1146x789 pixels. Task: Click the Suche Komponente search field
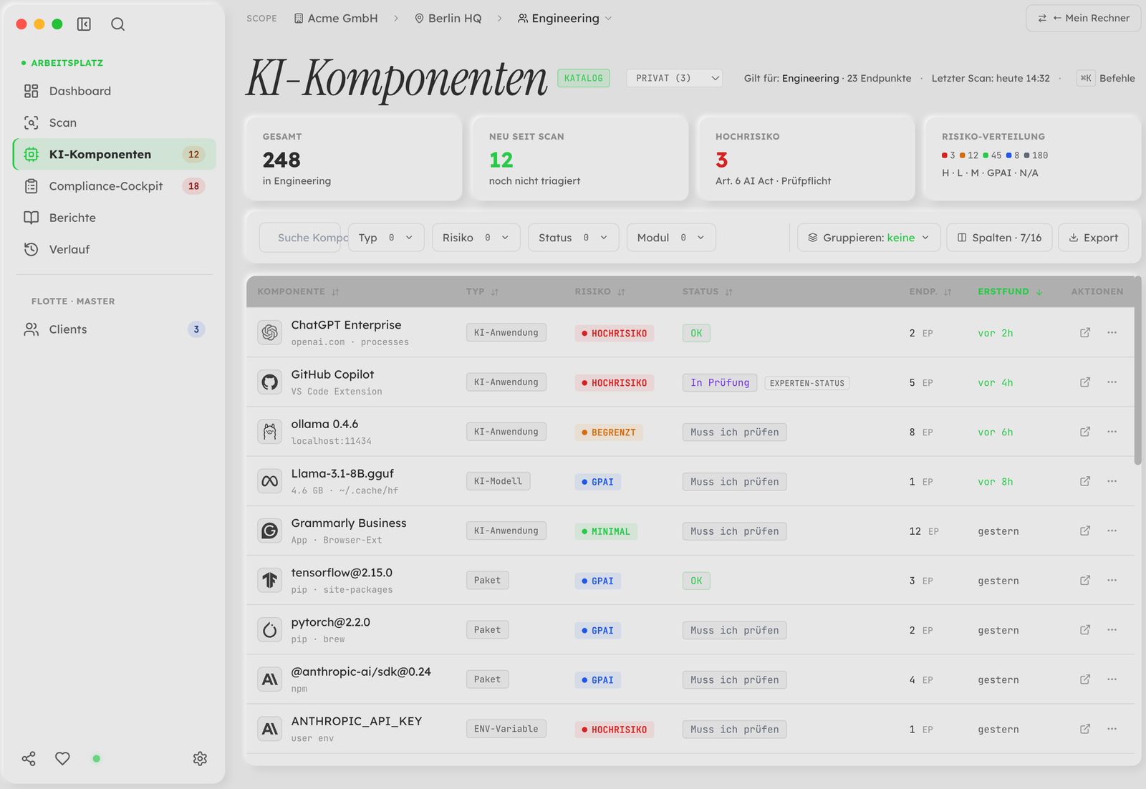tap(300, 238)
